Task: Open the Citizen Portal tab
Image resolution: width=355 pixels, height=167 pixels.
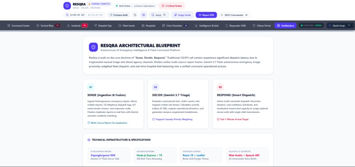Action: [x=262, y=26]
